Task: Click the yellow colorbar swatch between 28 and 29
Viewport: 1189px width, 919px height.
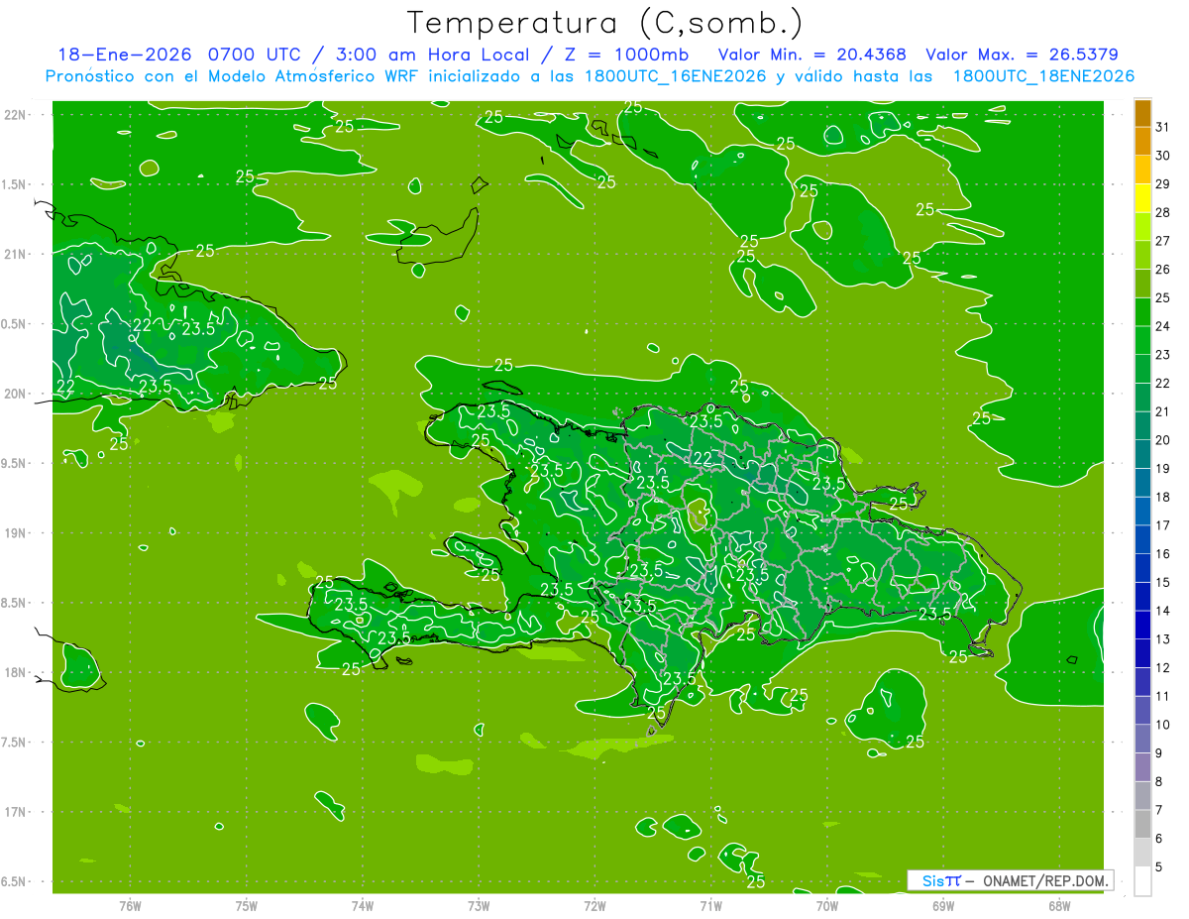Action: pos(1142,198)
